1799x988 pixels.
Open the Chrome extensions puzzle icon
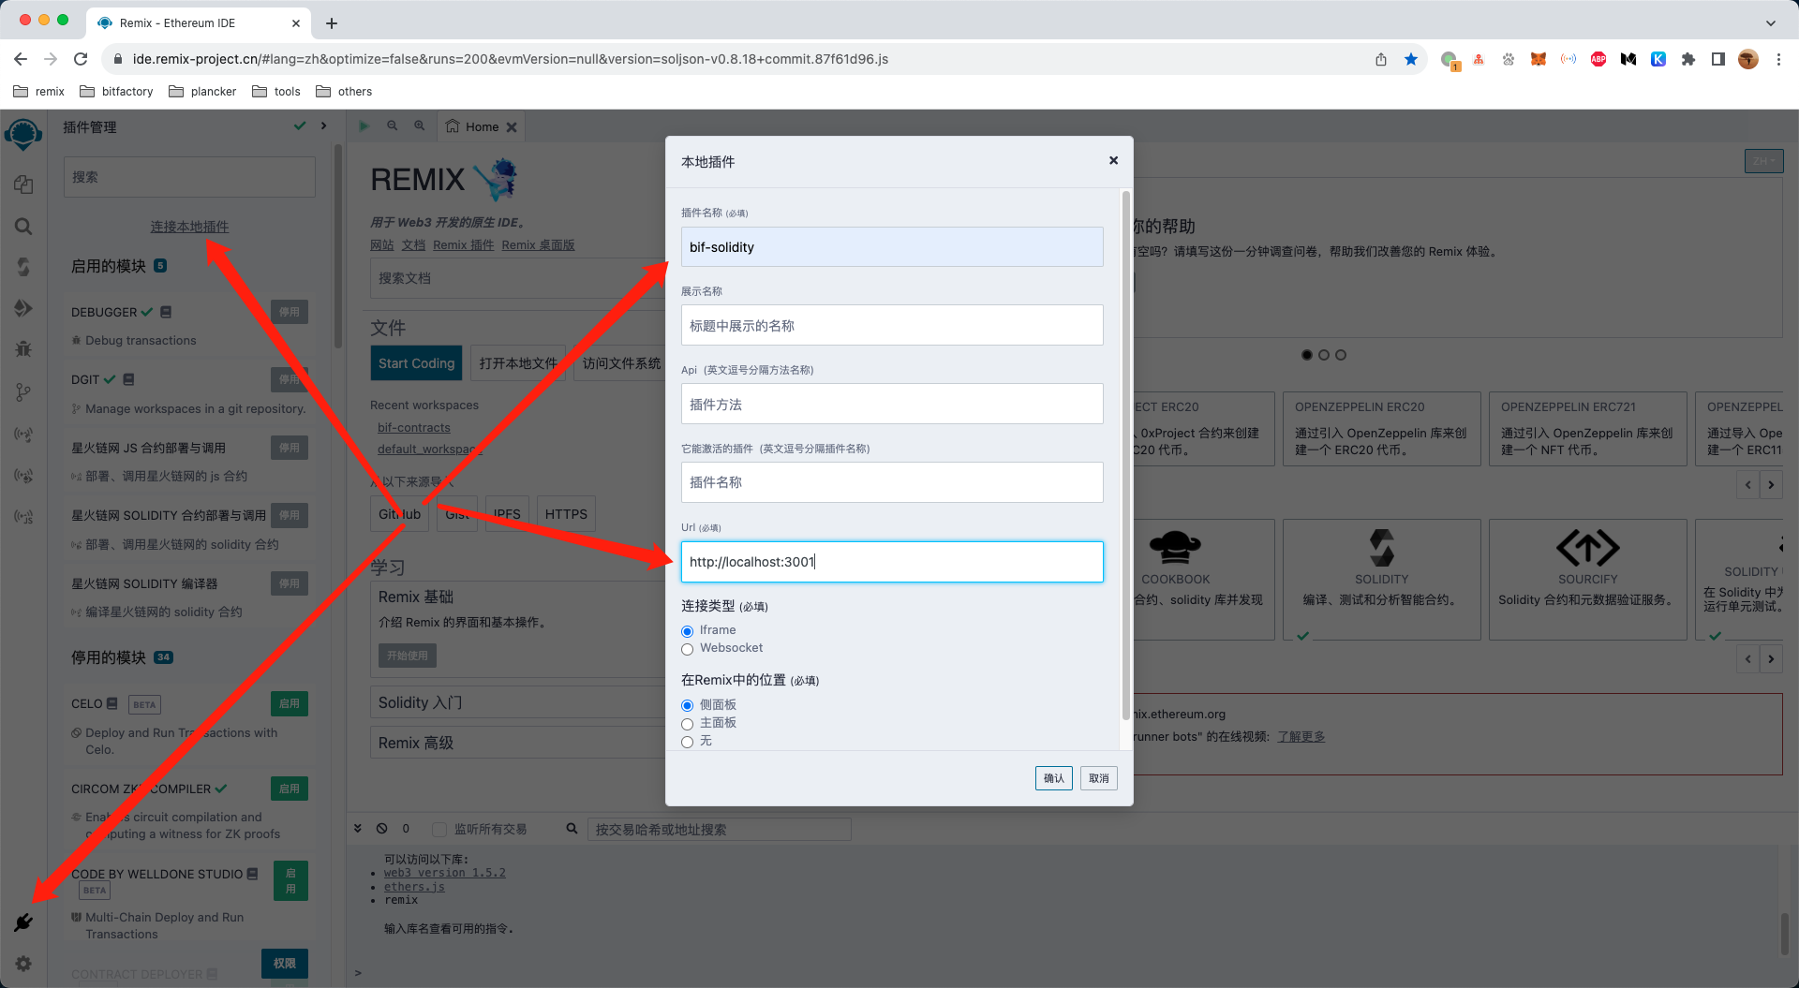1688,59
